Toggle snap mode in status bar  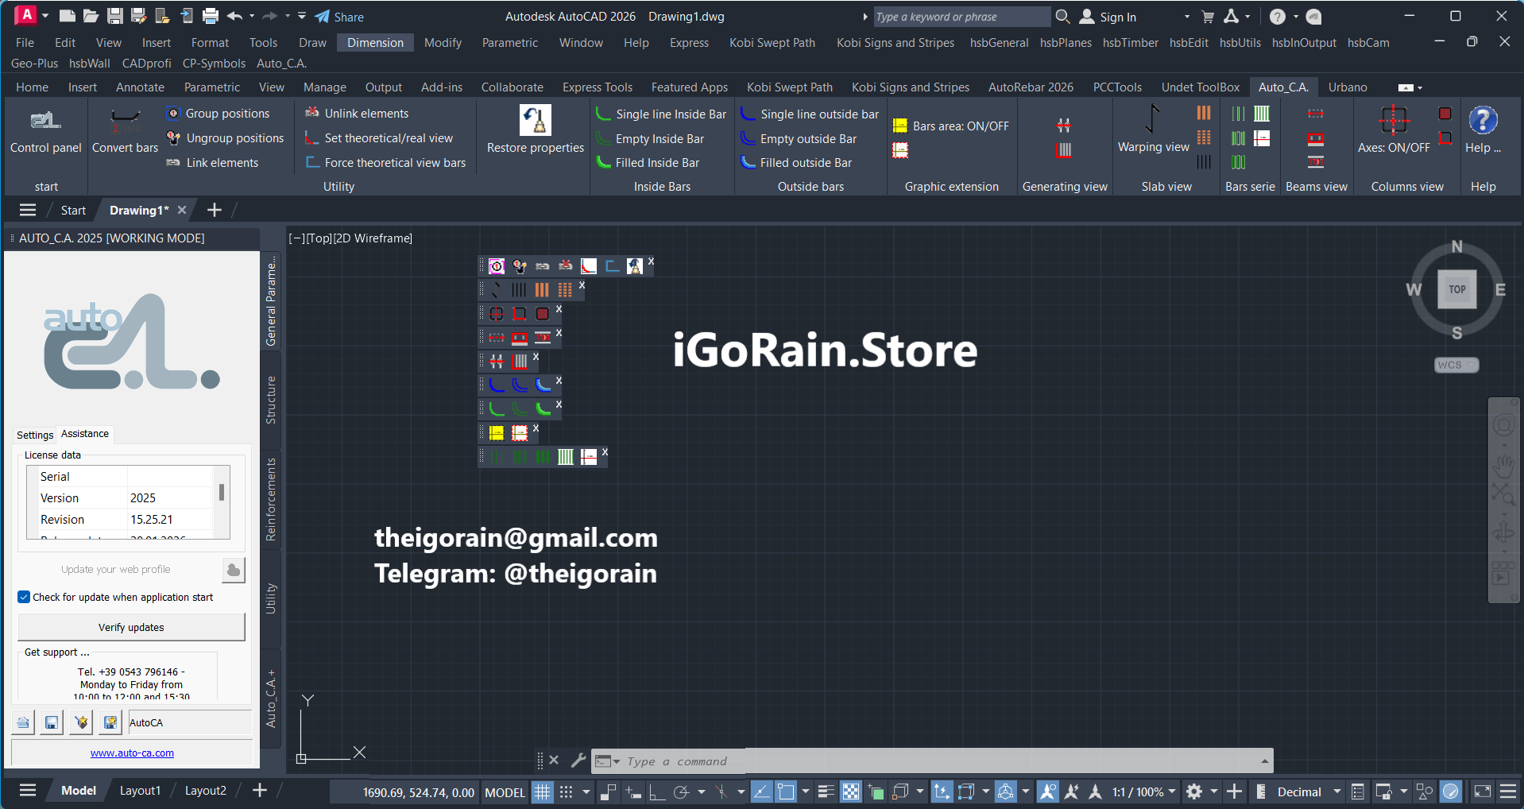click(x=566, y=792)
